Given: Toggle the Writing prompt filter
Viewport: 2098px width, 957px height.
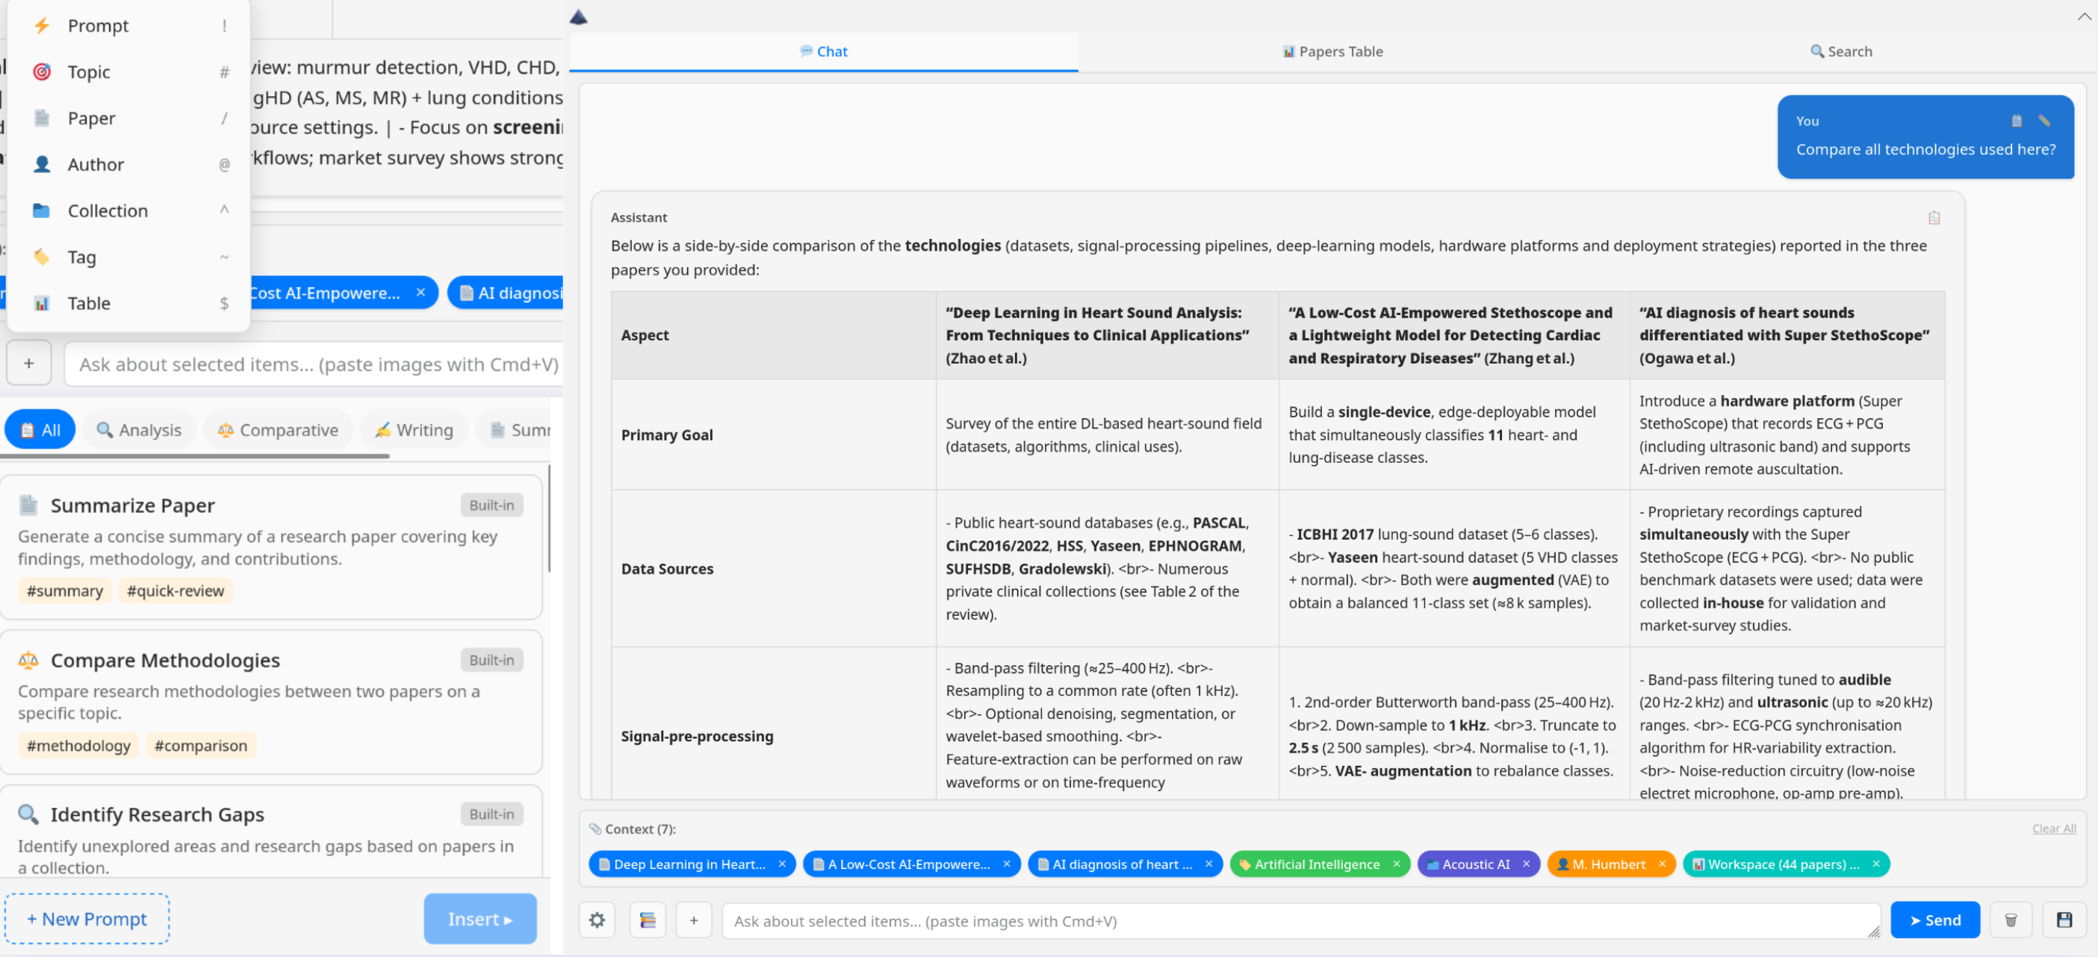Looking at the screenshot, I should tap(414, 430).
